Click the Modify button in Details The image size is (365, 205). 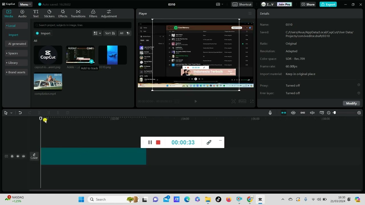(351, 103)
